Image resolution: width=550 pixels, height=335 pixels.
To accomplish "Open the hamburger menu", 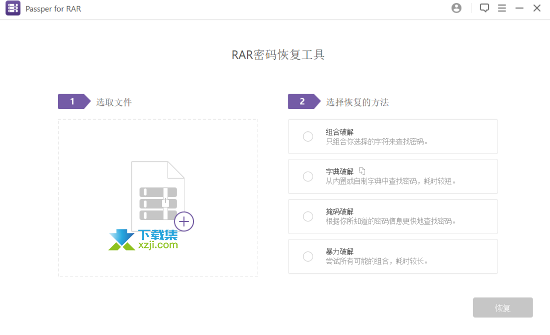I will point(502,8).
